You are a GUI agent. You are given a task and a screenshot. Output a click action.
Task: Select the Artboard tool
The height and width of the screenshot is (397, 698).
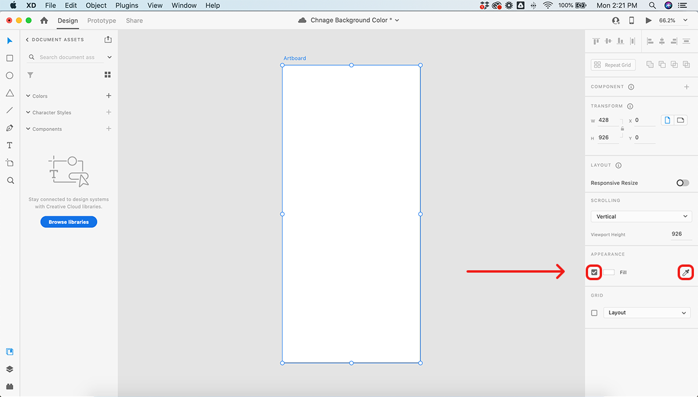point(10,163)
